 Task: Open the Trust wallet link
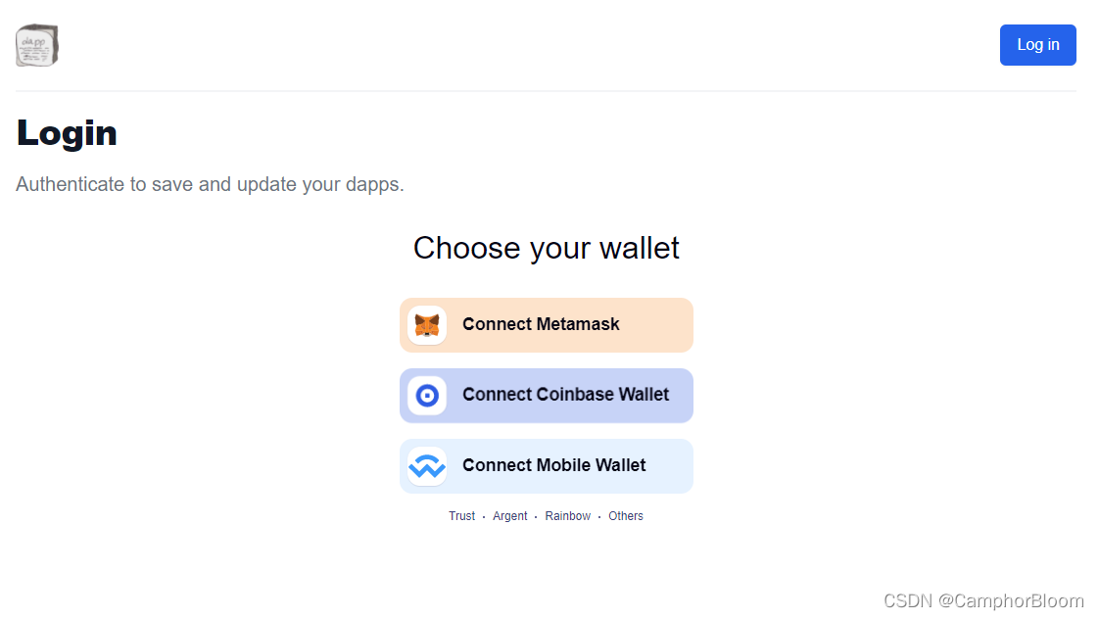[x=462, y=515]
